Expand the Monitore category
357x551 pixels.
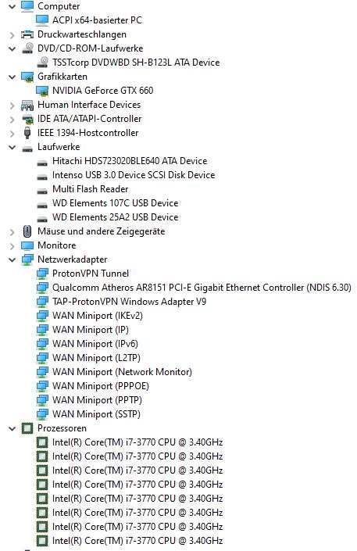(12, 245)
